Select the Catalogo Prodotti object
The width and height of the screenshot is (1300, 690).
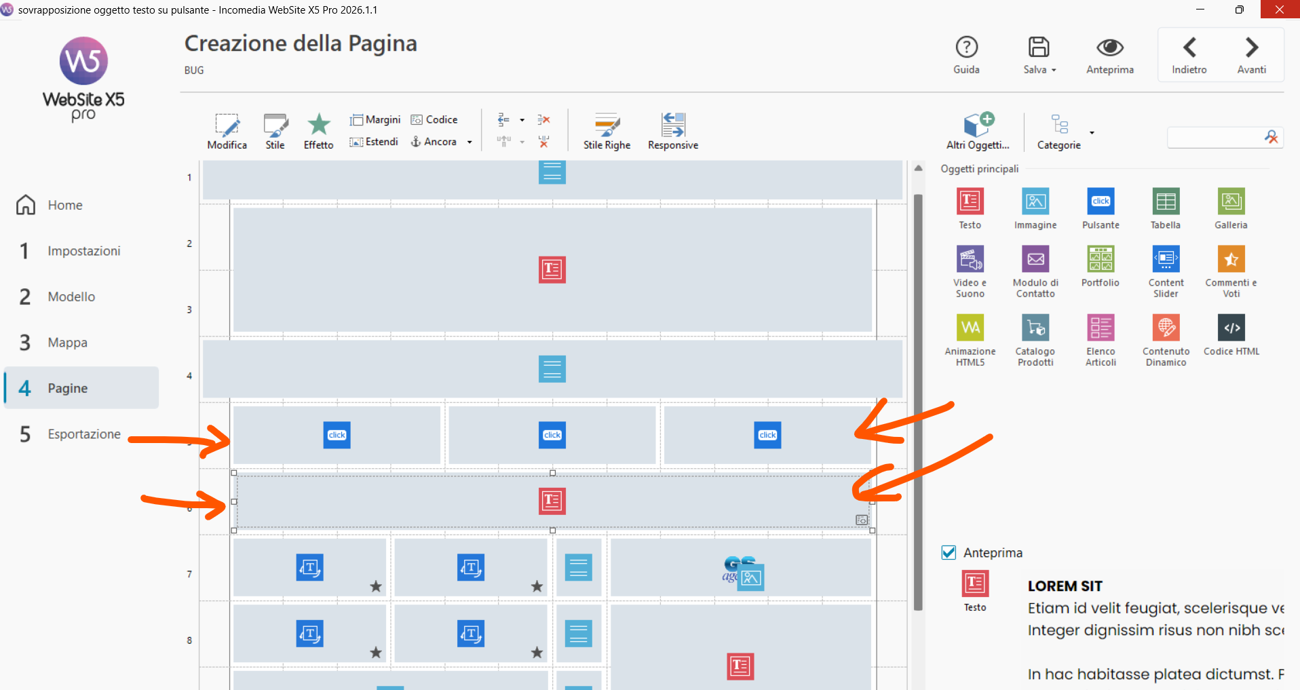pos(1035,328)
